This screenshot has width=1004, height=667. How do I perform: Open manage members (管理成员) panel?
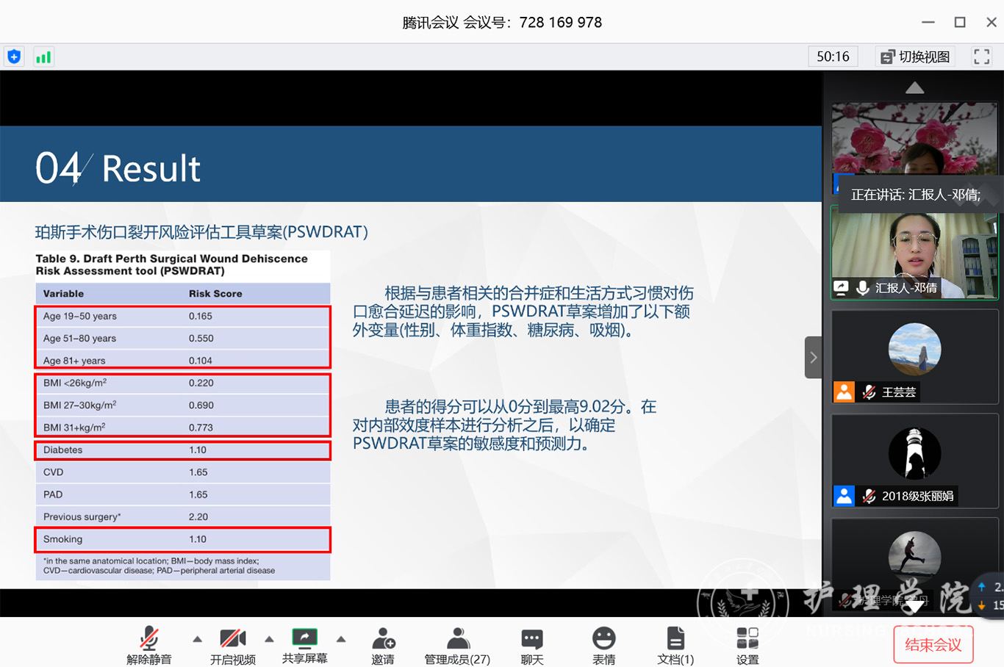457,645
